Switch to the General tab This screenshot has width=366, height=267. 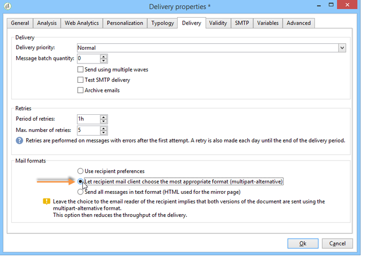(x=20, y=23)
